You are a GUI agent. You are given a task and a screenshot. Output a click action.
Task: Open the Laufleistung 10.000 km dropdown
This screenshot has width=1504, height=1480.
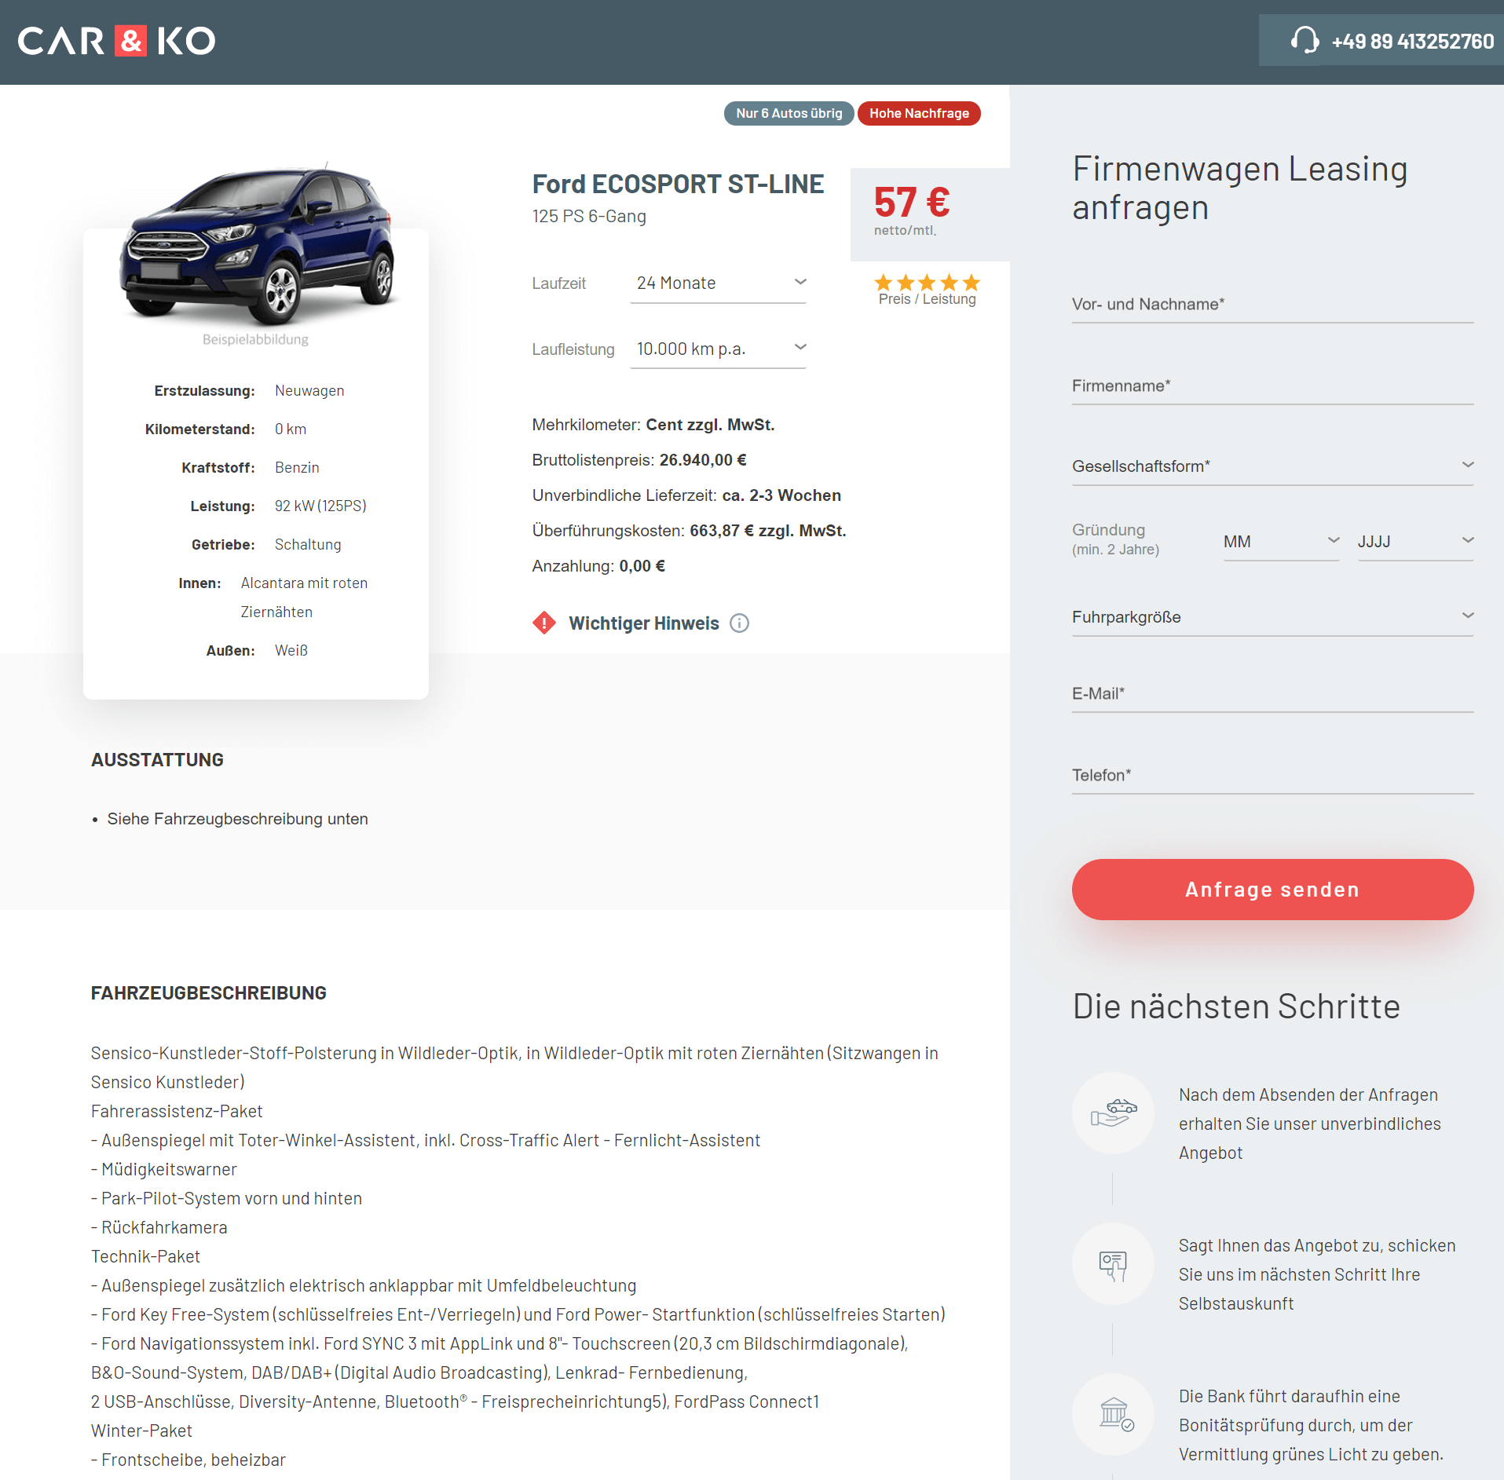point(718,349)
